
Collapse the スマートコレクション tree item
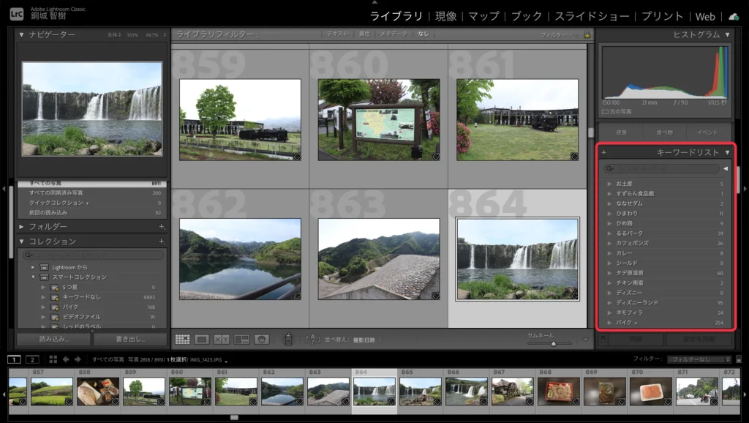pyautogui.click(x=33, y=277)
